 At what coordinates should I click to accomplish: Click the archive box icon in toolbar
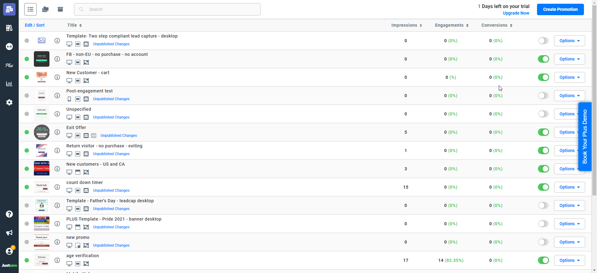coord(60,9)
